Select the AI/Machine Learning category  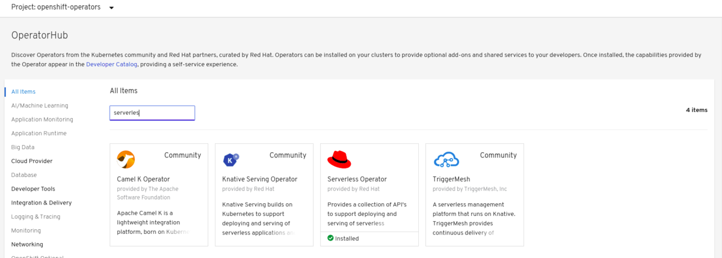pos(40,105)
